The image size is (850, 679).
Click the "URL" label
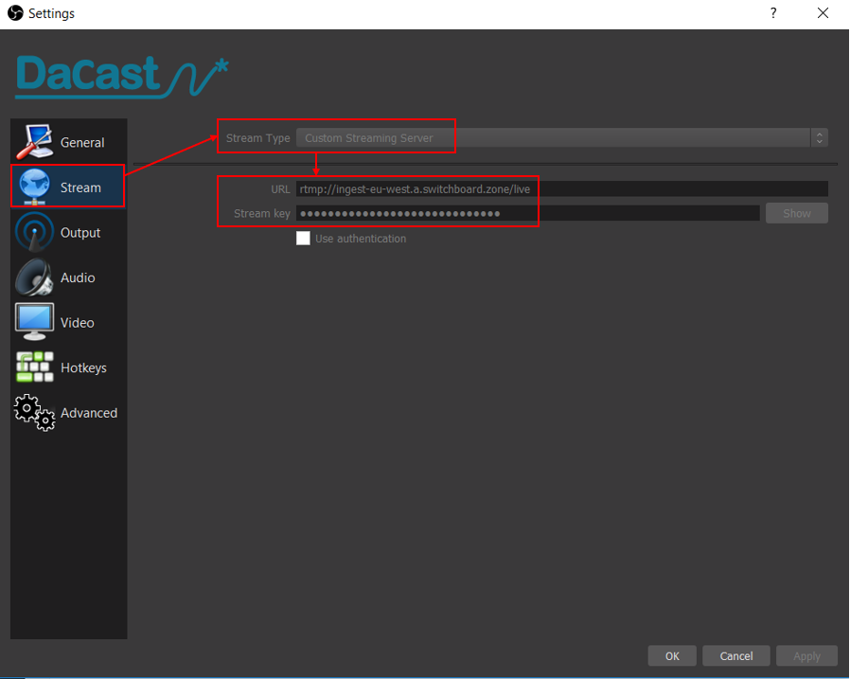click(280, 189)
